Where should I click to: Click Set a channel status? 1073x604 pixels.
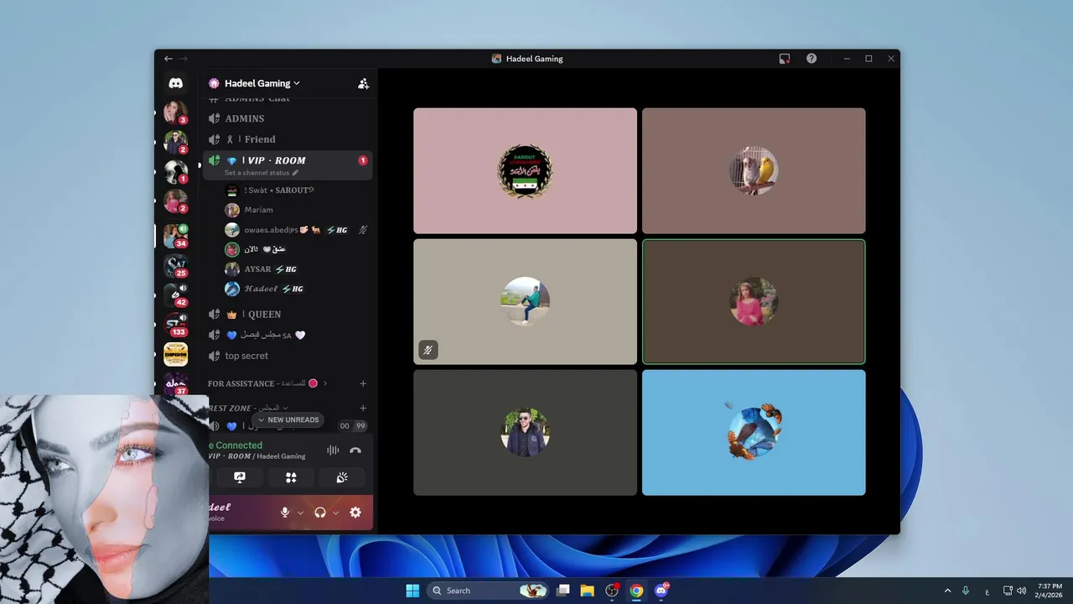257,173
